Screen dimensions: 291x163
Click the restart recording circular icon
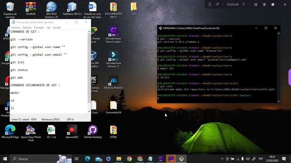tap(264, 5)
